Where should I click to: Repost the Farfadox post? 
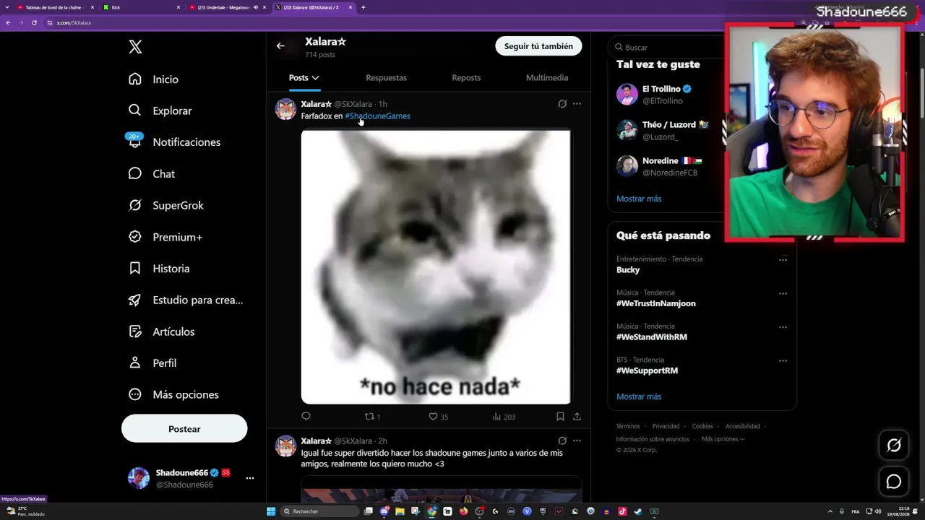[x=372, y=417]
